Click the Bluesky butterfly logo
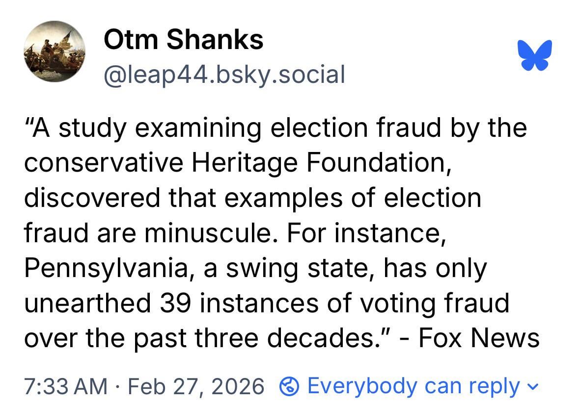The width and height of the screenshot is (579, 405). pyautogui.click(x=535, y=55)
